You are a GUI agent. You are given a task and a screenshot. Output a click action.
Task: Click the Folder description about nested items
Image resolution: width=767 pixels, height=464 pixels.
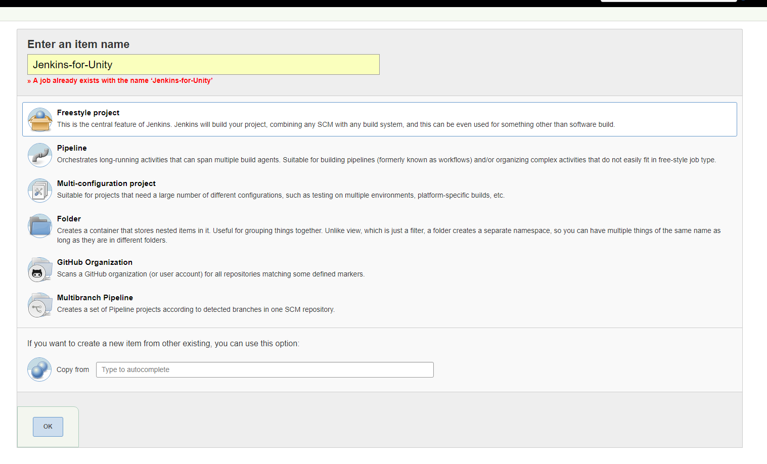click(389, 235)
